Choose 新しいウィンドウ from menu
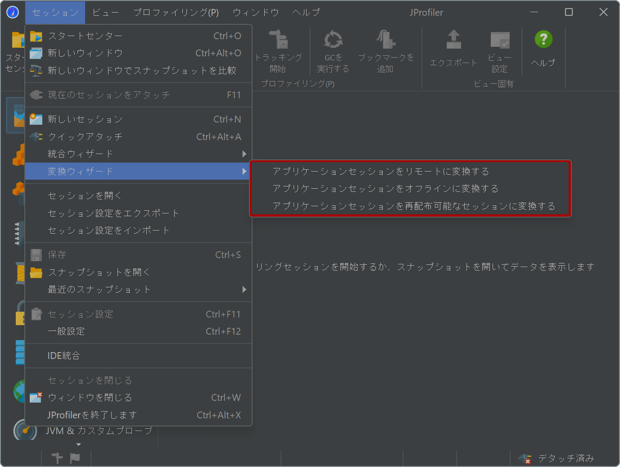Viewport: 620px width, 467px height. 138,53
